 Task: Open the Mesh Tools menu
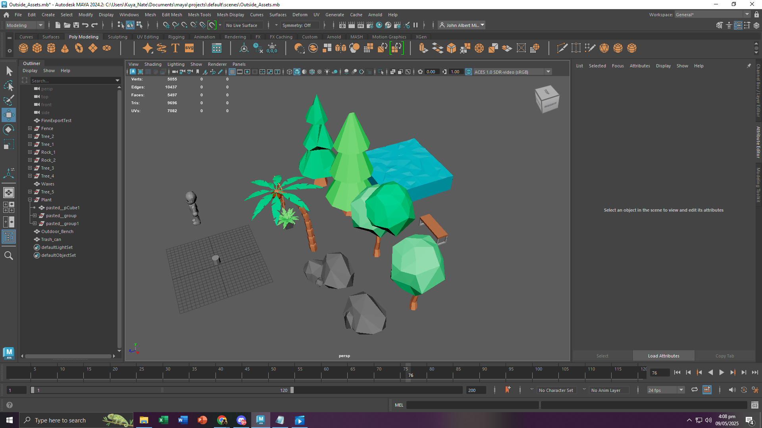pos(199,15)
